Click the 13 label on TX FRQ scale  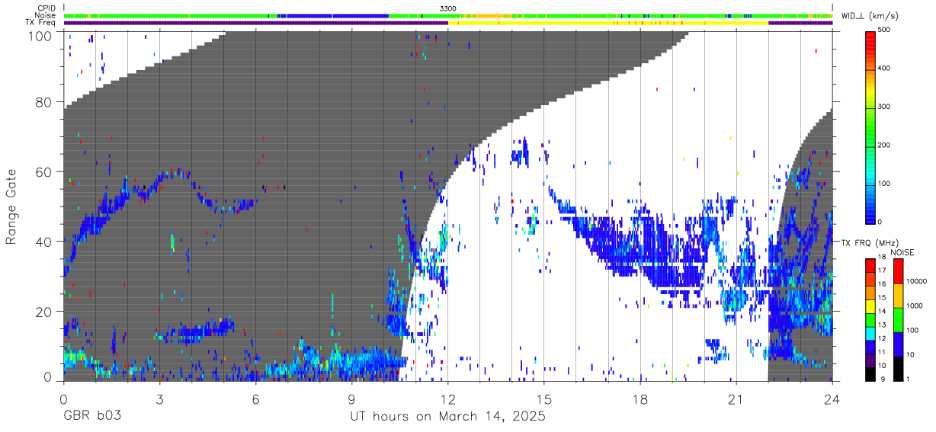[x=881, y=325]
